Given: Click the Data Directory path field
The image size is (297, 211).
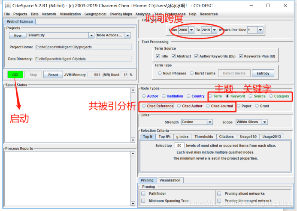Looking at the screenshot, I should click(x=83, y=59).
